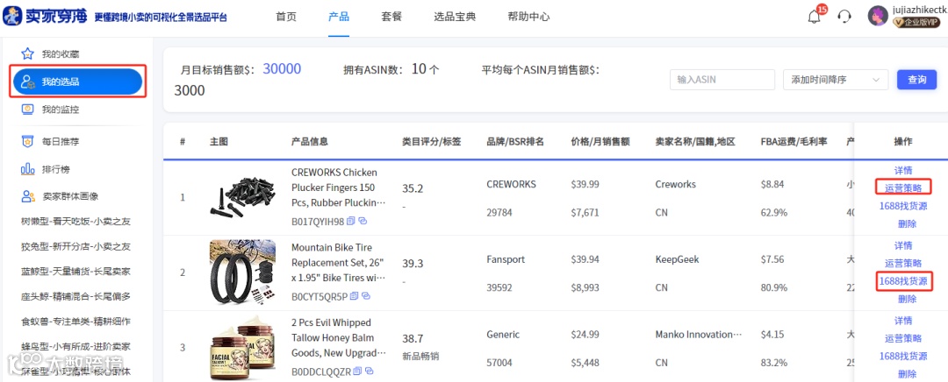Viewport: 948px width, 382px height.
Task: Open 详情 for the CREWORKS product
Action: click(903, 171)
